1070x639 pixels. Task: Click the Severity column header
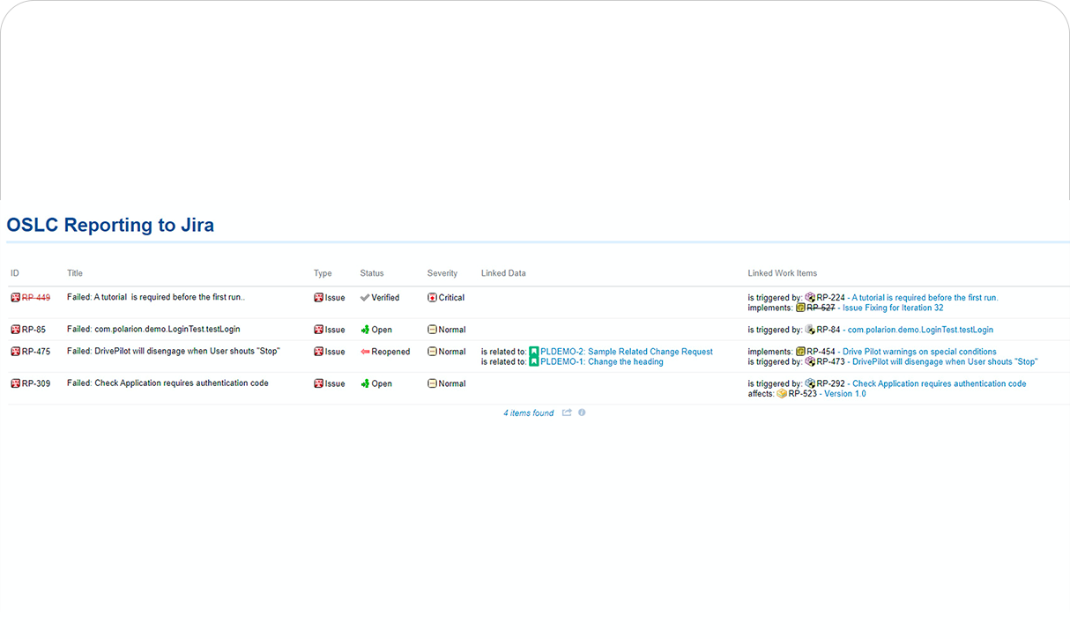click(x=442, y=273)
